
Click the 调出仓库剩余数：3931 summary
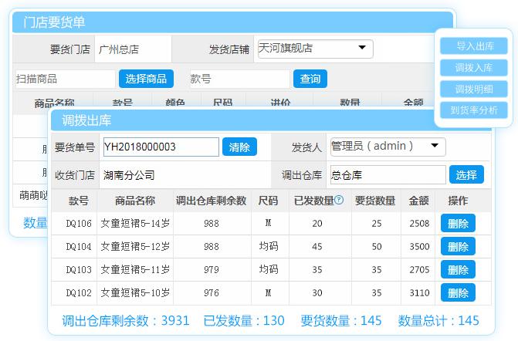tap(126, 320)
